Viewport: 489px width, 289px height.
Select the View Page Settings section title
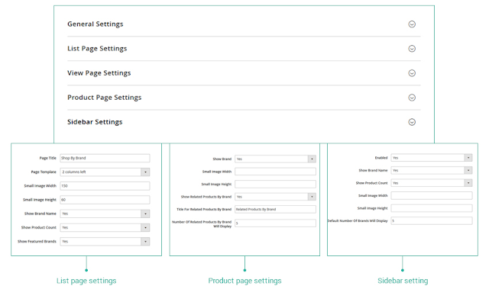(99, 73)
